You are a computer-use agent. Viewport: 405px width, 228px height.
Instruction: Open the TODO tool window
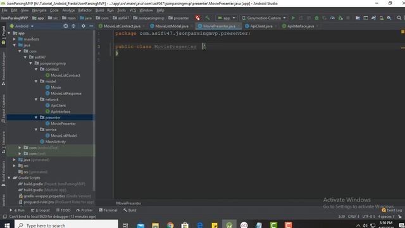63,210
